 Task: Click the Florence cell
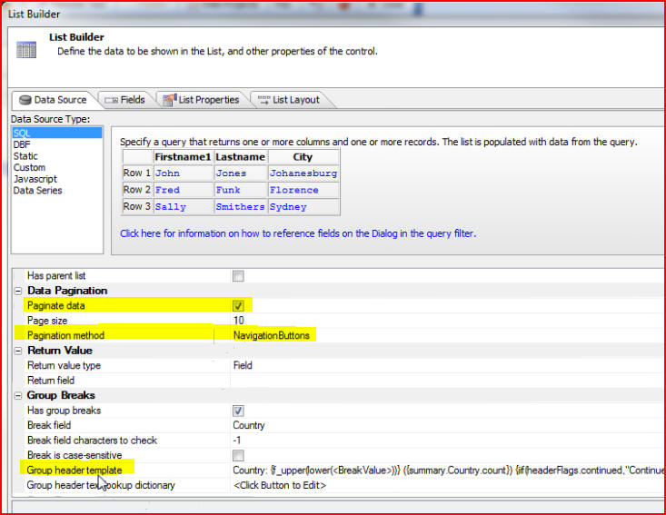pos(303,190)
